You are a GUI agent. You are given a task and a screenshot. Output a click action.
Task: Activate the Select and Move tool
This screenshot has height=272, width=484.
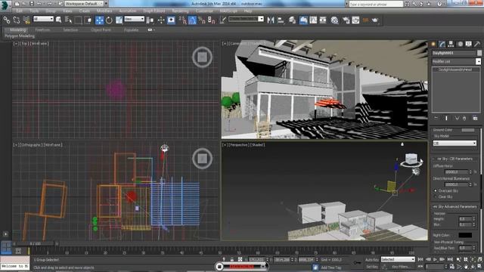(x=99, y=20)
